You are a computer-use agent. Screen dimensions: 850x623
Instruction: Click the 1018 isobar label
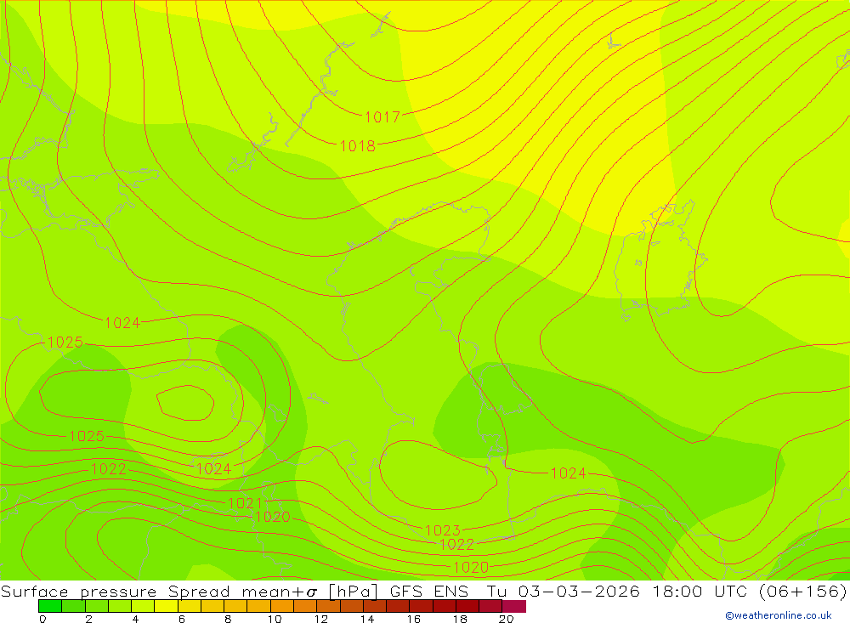tap(358, 146)
